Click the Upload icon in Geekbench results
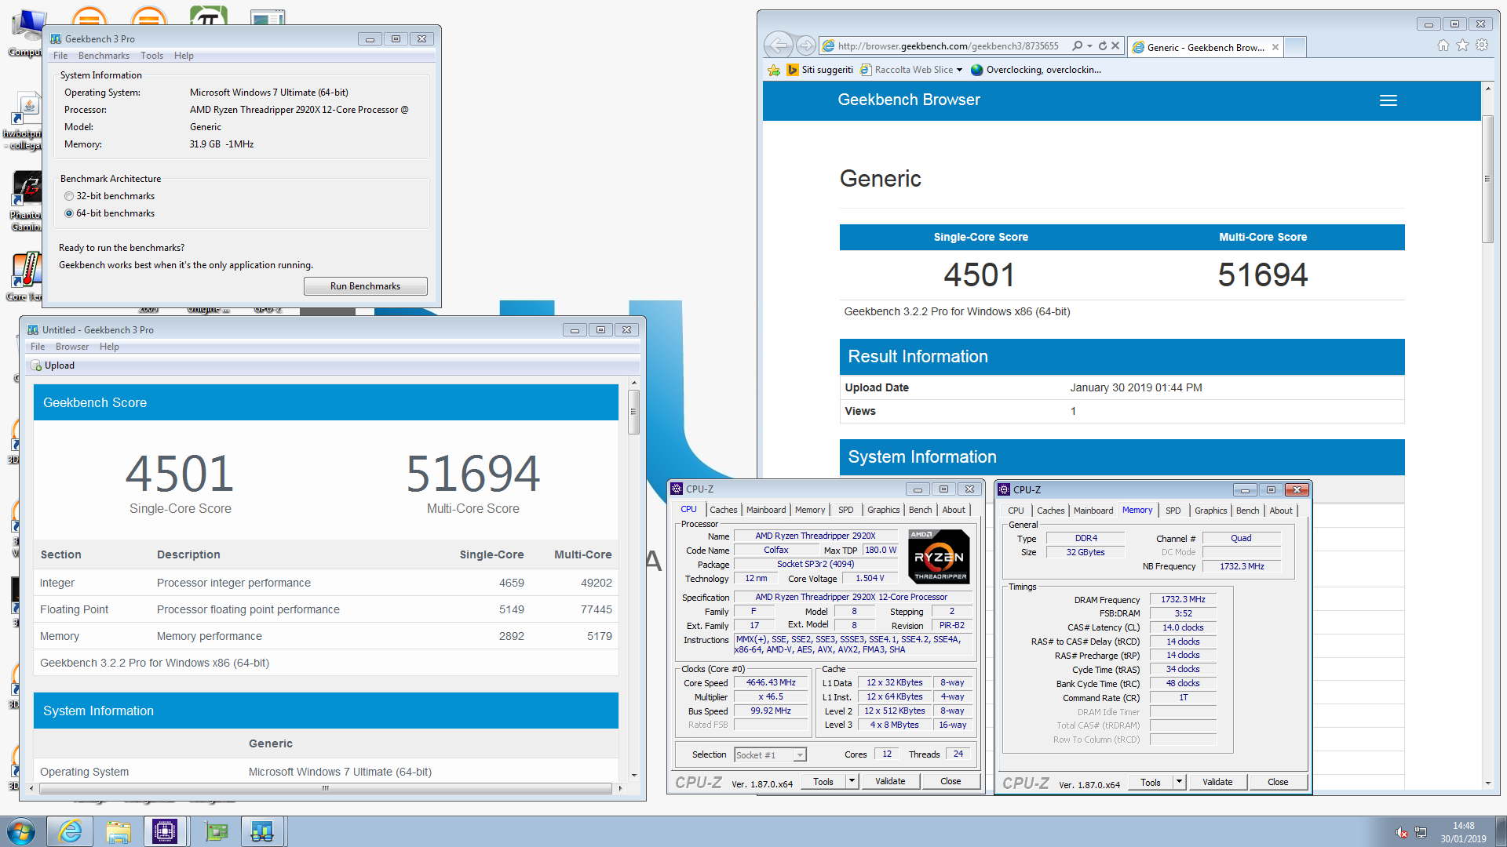Screen dimensions: 1507x847 point(36,365)
